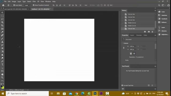Open the History panel menu
Viewport: 171px width, 96px height.
[155, 11]
